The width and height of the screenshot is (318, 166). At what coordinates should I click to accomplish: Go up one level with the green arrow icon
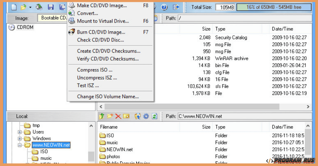pos(102,116)
